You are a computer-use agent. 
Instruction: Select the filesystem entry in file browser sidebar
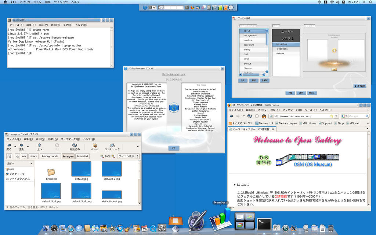[18, 179]
